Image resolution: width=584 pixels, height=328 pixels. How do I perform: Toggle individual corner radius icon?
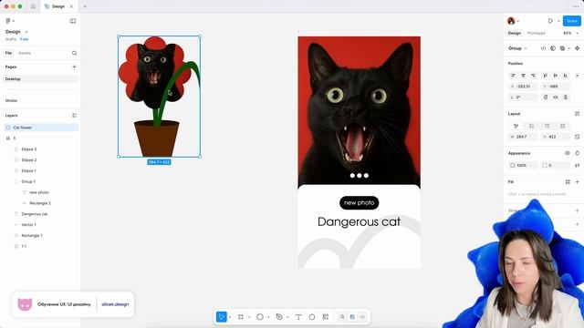click(x=577, y=166)
